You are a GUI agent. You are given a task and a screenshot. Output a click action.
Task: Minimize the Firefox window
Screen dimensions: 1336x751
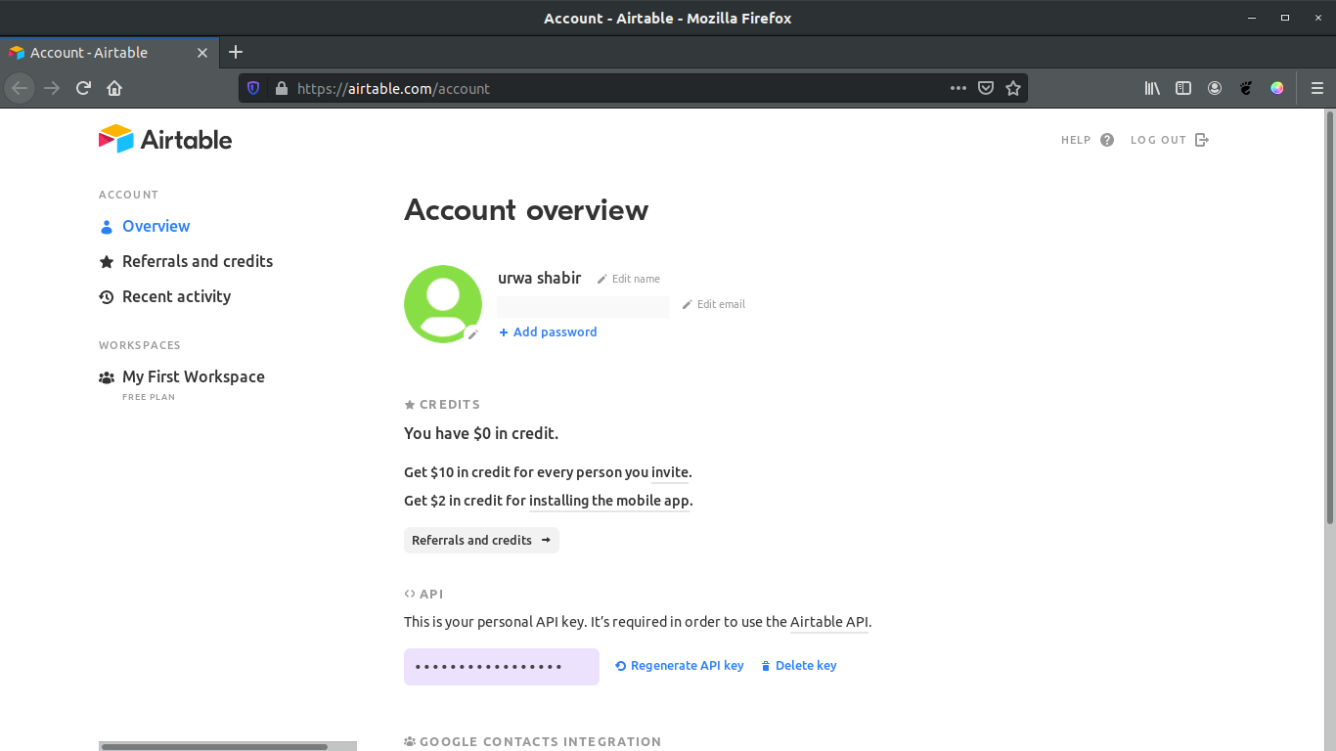[1251, 18]
